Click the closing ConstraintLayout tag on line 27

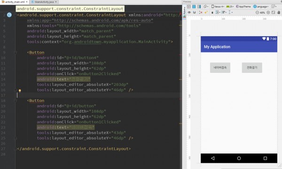tap(74, 149)
